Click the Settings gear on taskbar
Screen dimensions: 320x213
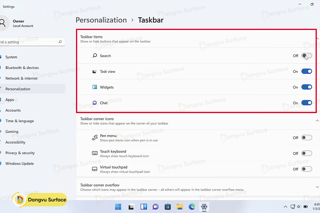click(204, 207)
